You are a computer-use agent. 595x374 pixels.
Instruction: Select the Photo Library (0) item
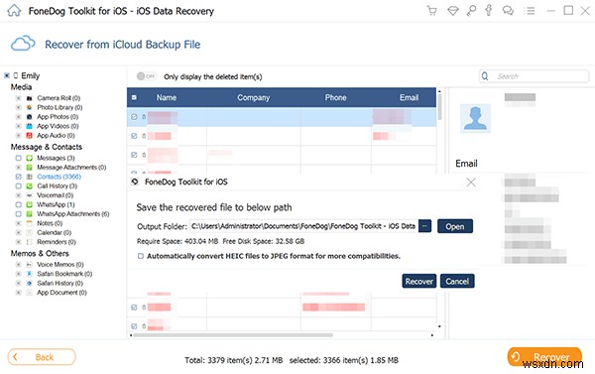coord(59,107)
